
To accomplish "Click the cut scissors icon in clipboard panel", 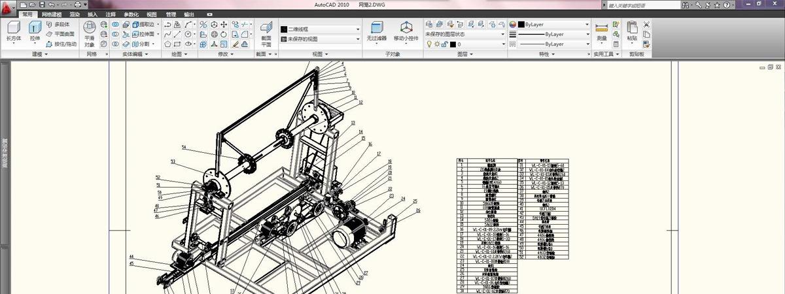I will [x=647, y=24].
